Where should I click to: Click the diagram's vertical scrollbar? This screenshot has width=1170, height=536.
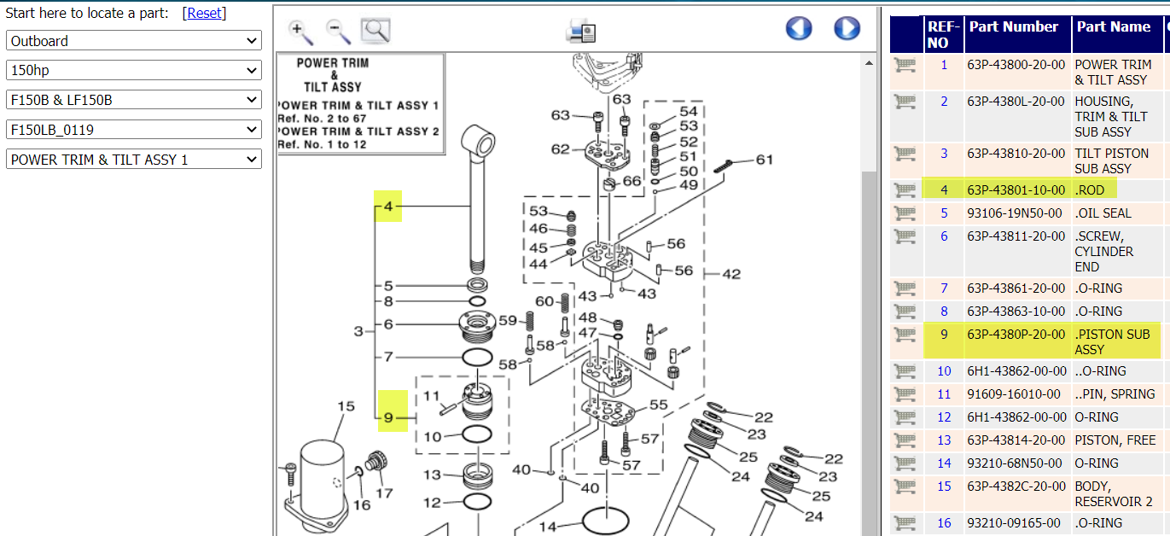pos(869,294)
